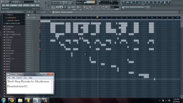183x103 pixels.
Task: Click the playlist clips view button
Action: pos(28,15)
